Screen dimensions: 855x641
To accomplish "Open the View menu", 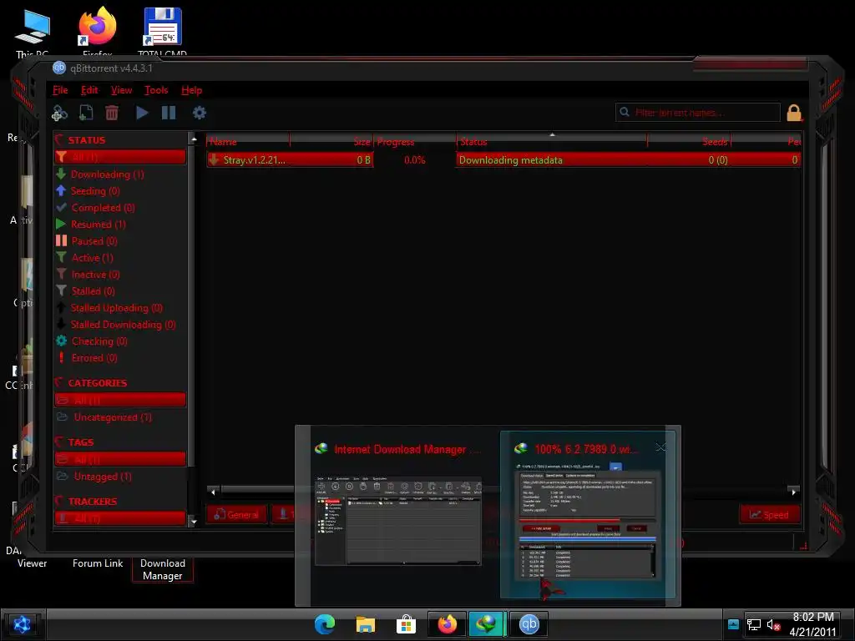I will tap(122, 90).
